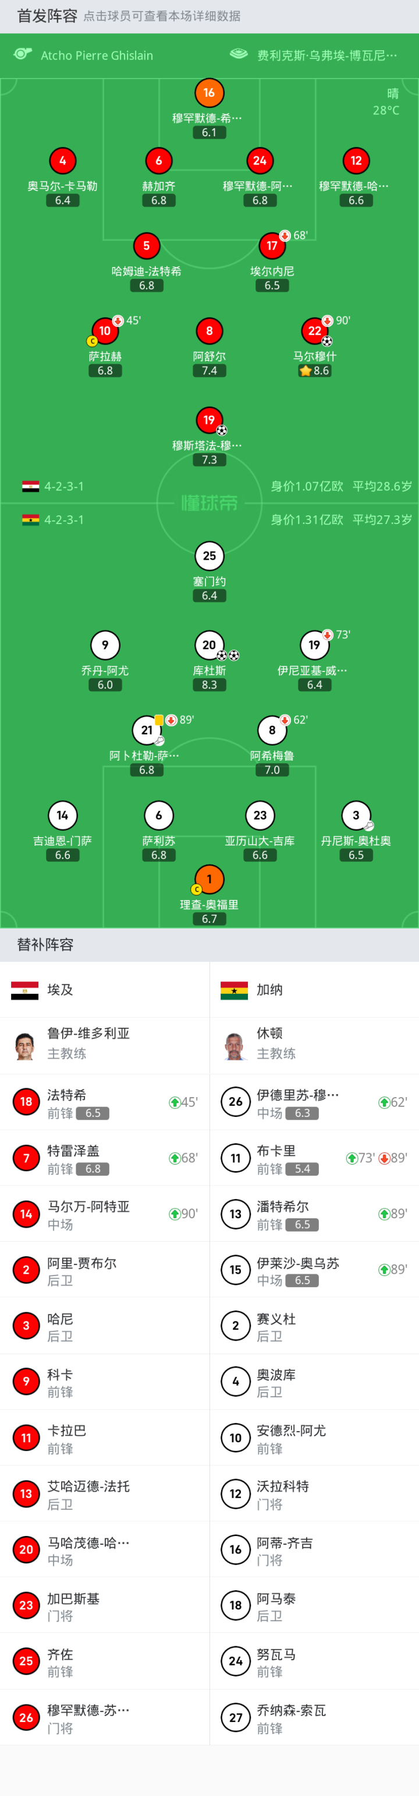Tap 塞门约's number 25 badge

point(209,556)
